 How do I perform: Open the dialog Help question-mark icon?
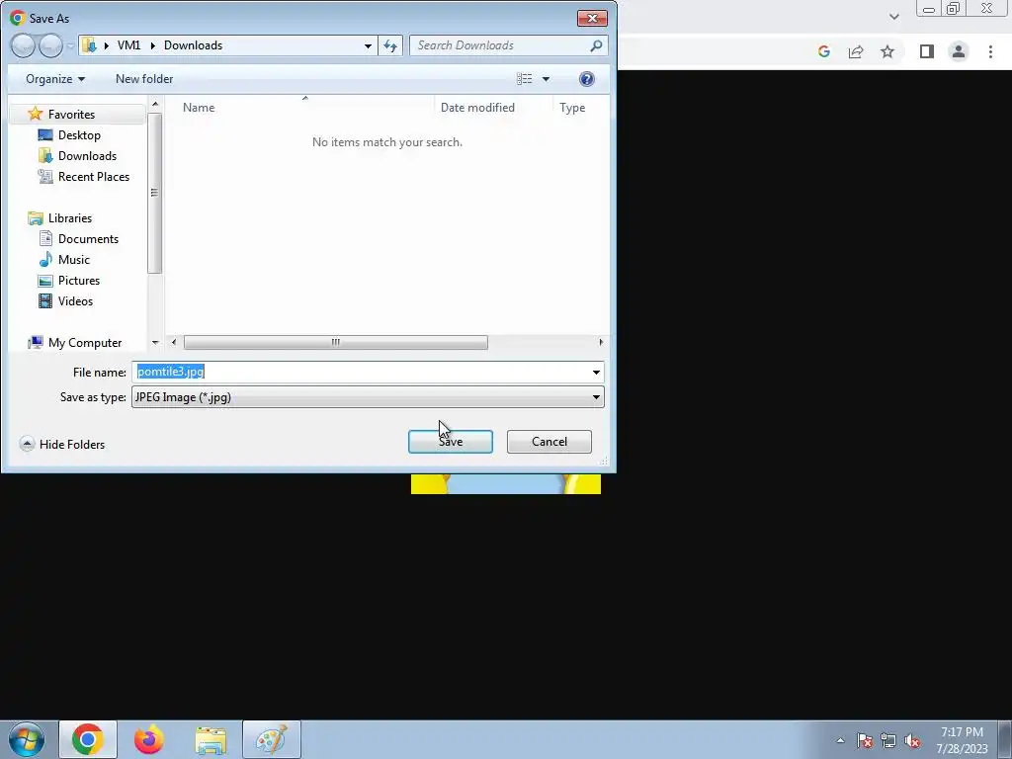click(586, 79)
